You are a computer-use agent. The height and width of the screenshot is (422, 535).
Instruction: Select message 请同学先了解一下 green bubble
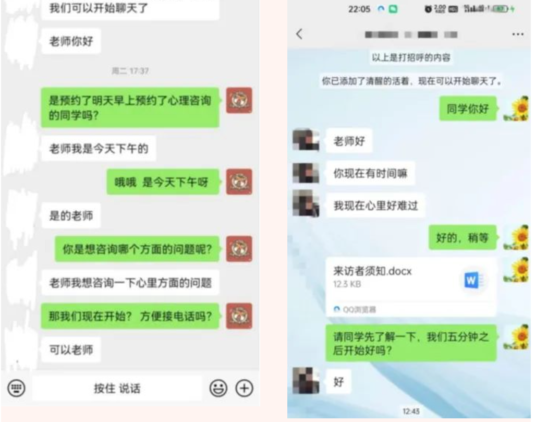coord(411,343)
